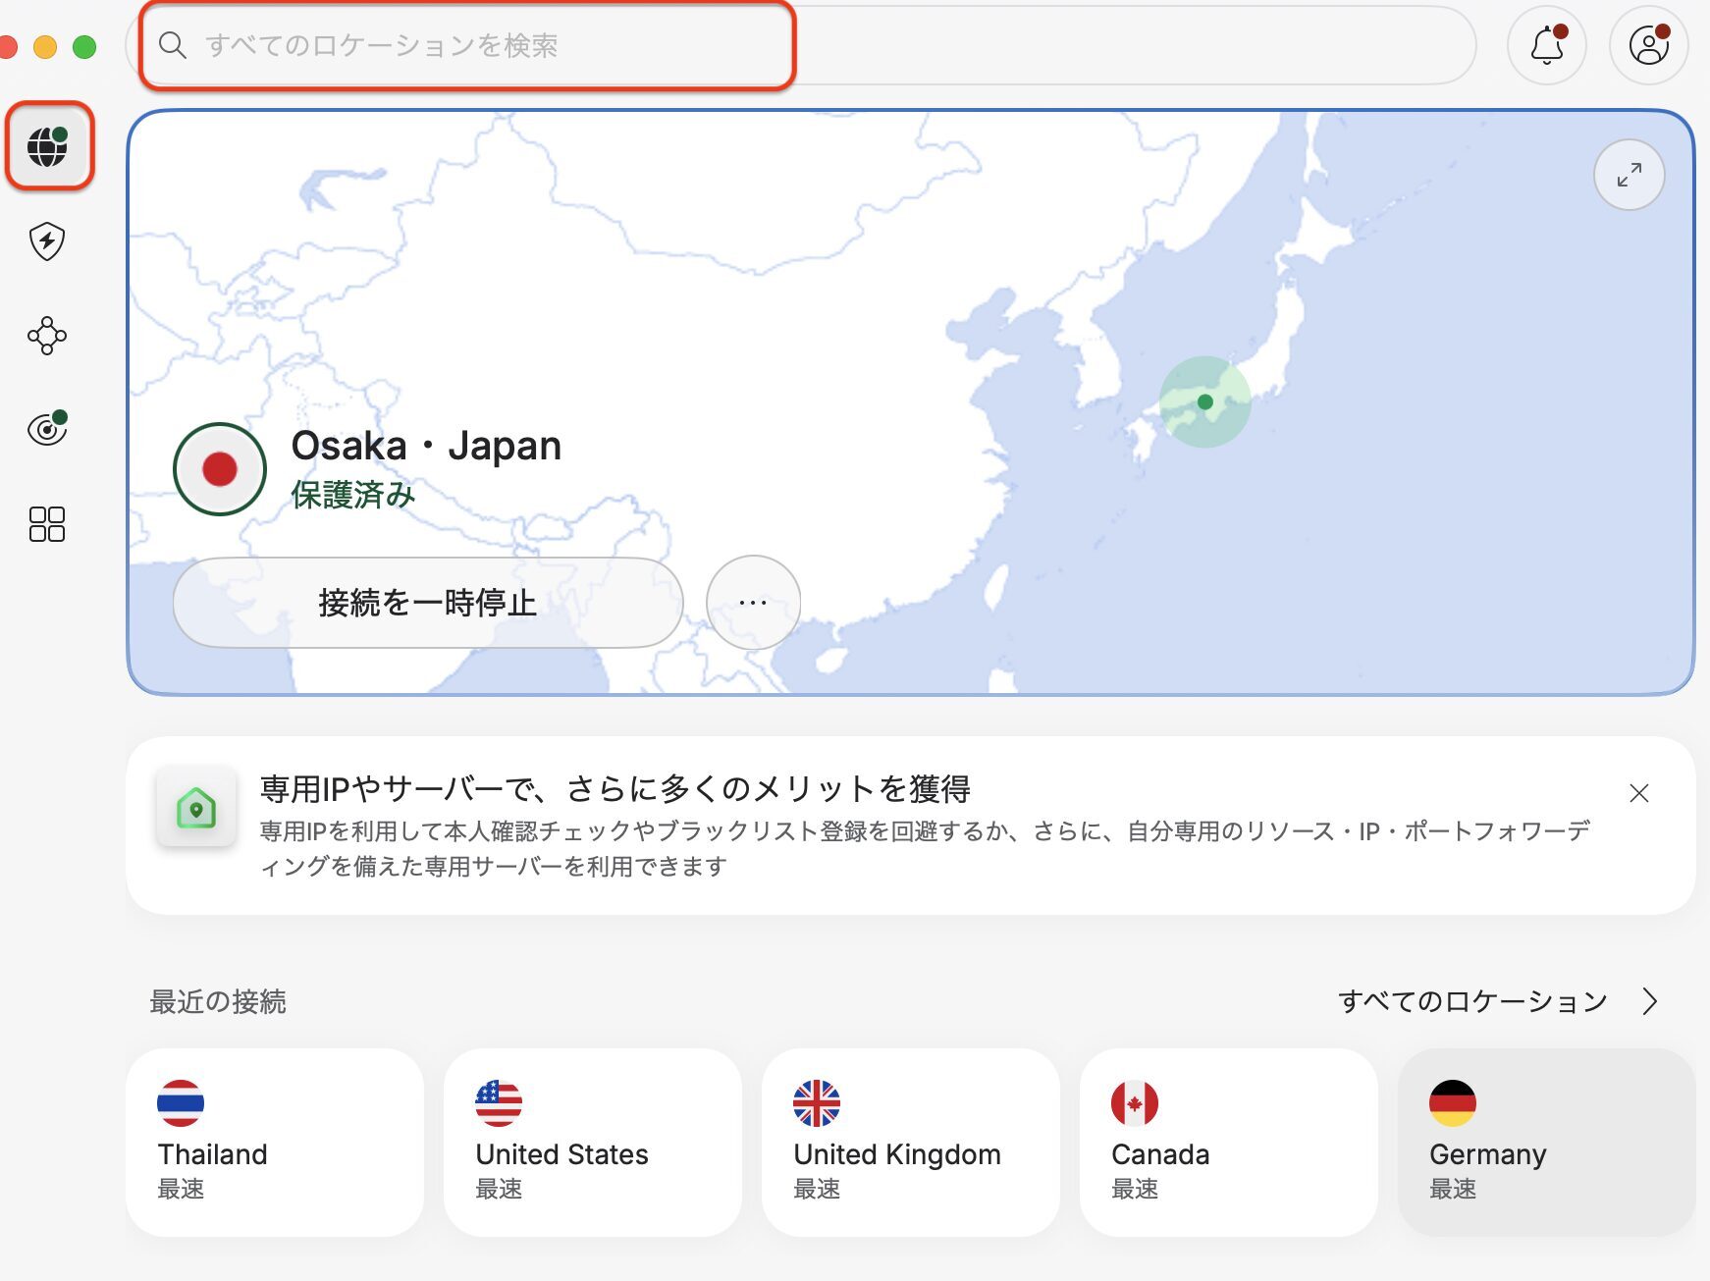1710x1281 pixels.
Task: Click the Germany flag icon
Action: pos(1453,1103)
